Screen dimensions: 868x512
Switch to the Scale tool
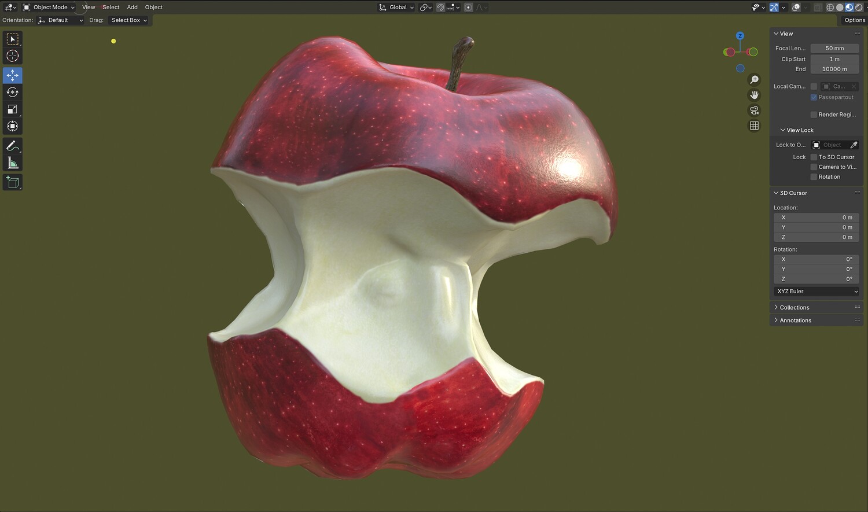(12, 109)
